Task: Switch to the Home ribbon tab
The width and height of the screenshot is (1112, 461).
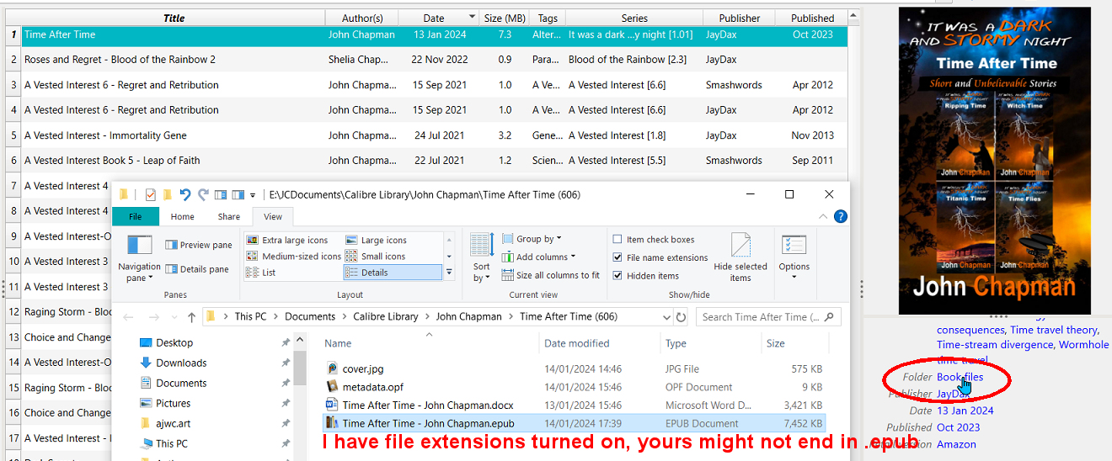Action: click(183, 216)
